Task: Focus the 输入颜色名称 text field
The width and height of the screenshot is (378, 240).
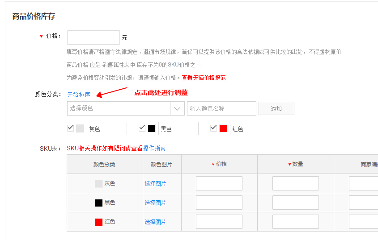Action: pyautogui.click(x=221, y=108)
